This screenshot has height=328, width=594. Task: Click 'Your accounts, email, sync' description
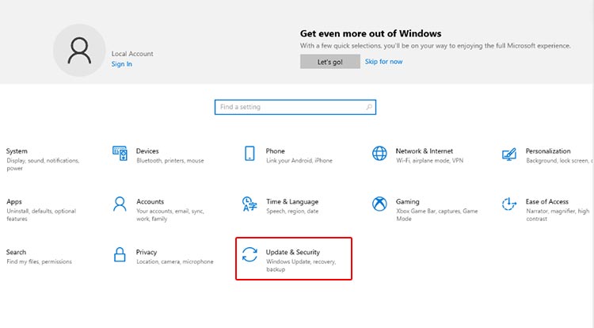[x=170, y=215]
